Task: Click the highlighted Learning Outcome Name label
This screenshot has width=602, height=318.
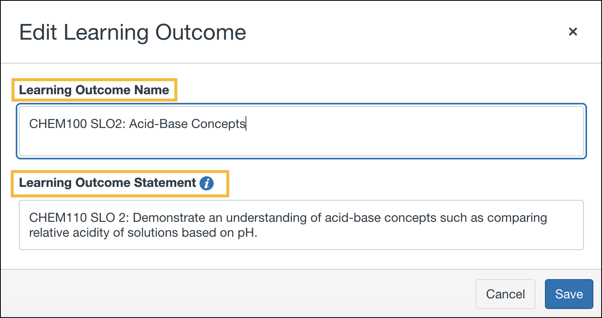Action: [94, 90]
